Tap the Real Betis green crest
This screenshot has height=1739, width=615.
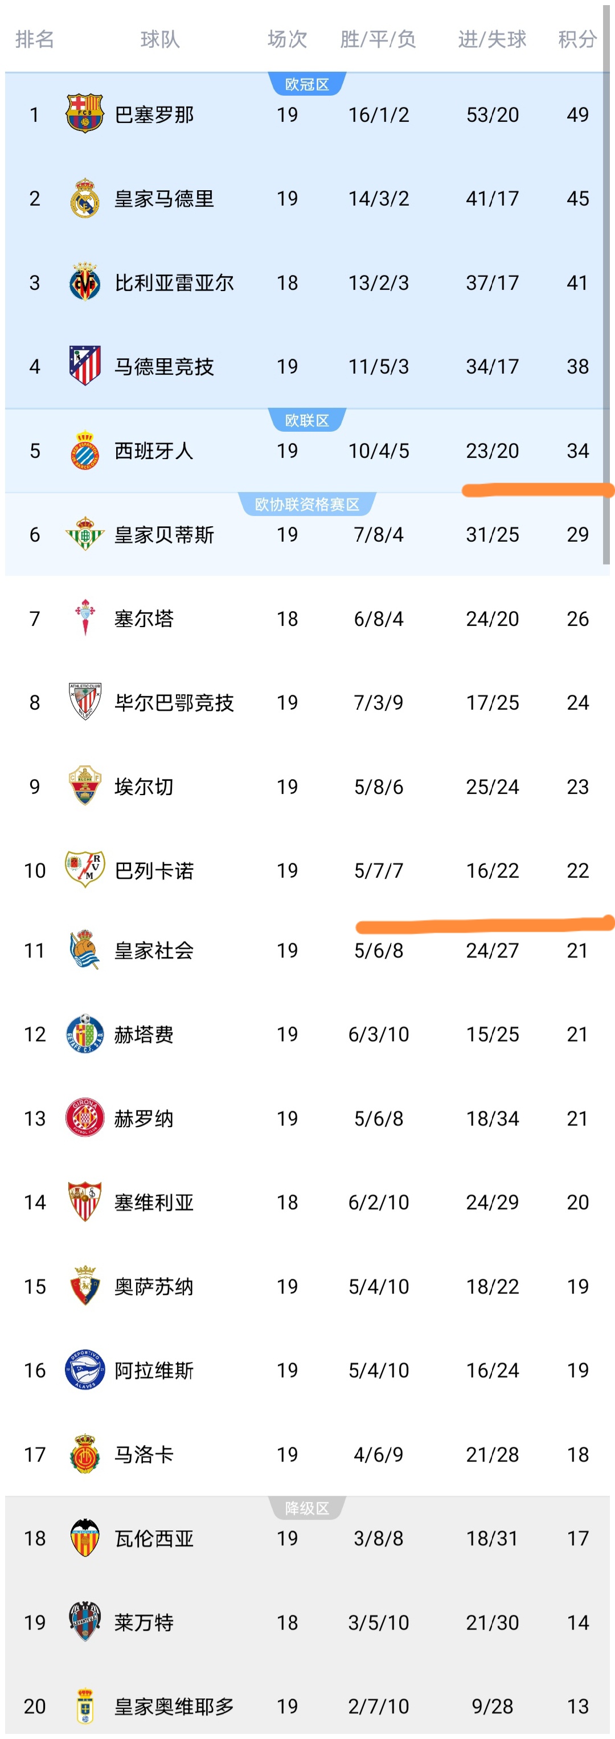[84, 534]
